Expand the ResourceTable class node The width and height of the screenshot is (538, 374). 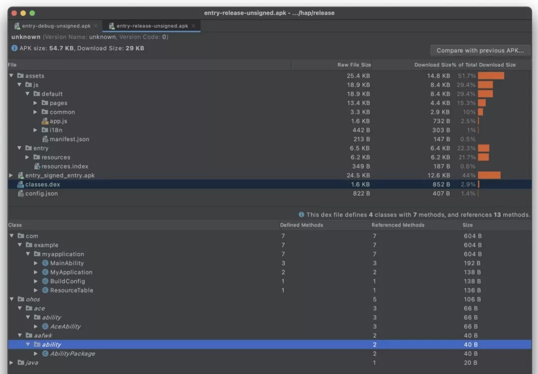point(36,290)
